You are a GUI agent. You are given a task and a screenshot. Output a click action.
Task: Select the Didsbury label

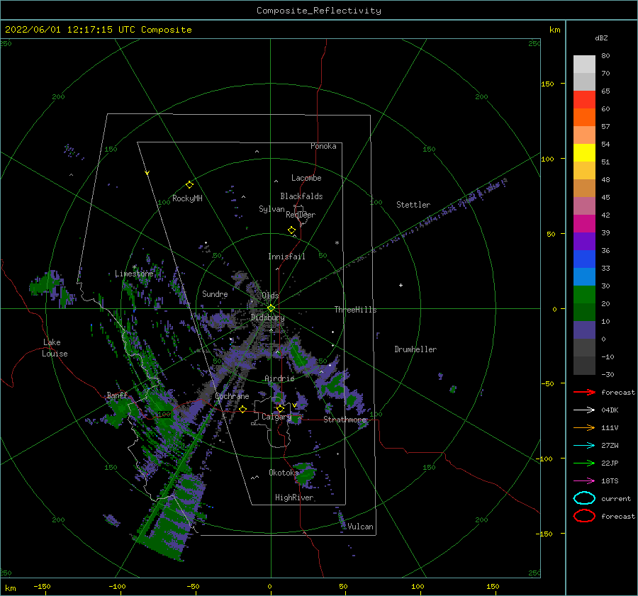(268, 317)
